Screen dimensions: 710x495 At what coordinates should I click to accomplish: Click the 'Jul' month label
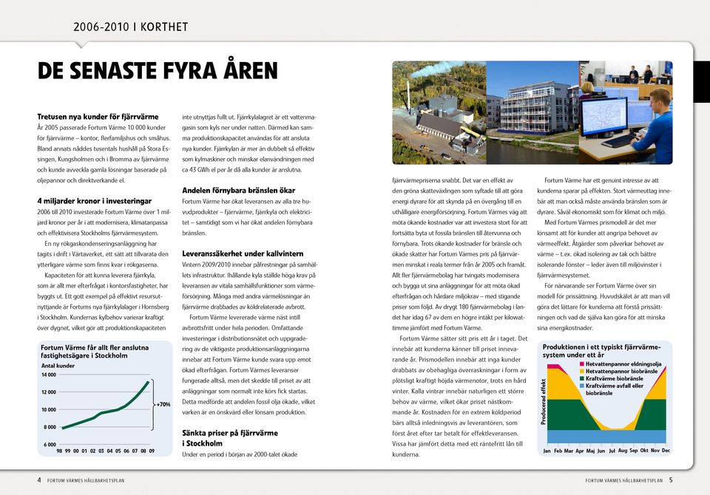[612, 451]
